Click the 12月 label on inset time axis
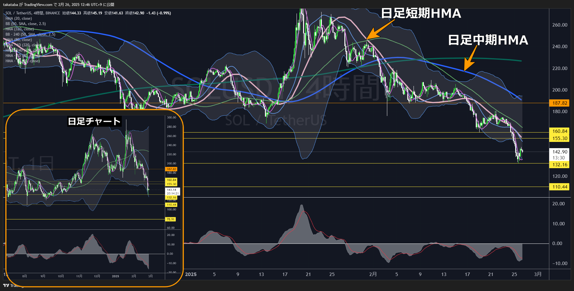Screen dimensions: 574x291 click(97, 276)
